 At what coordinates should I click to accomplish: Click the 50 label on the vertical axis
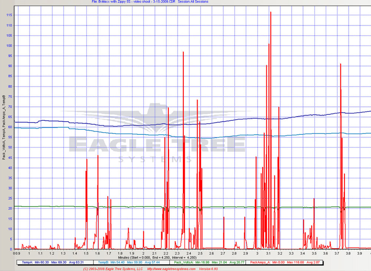(x=10, y=148)
